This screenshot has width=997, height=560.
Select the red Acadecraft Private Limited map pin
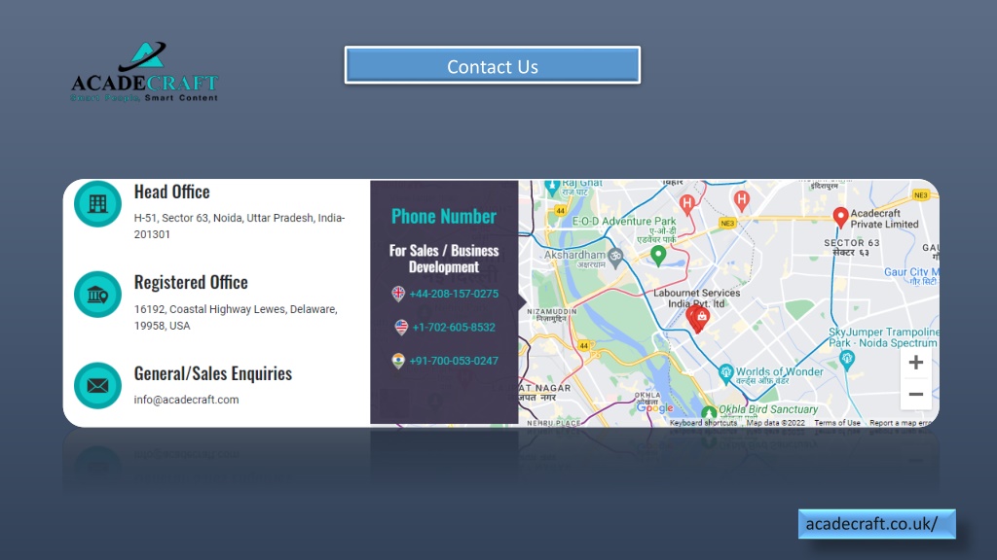[x=840, y=218]
